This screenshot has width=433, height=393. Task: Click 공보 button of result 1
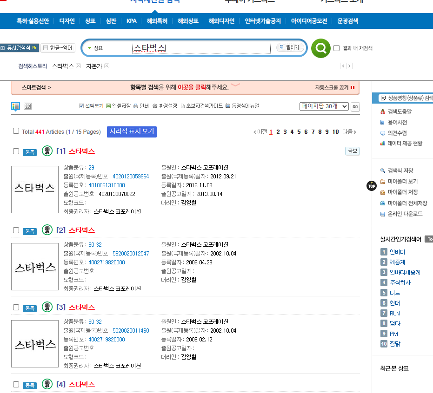tap(353, 151)
